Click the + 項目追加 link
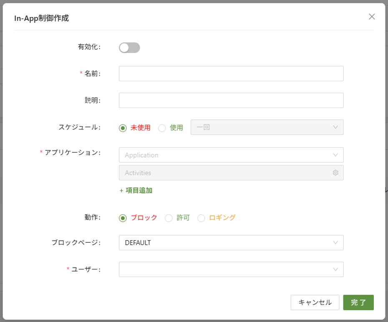Image resolution: width=388 pixels, height=322 pixels. pyautogui.click(x=136, y=190)
